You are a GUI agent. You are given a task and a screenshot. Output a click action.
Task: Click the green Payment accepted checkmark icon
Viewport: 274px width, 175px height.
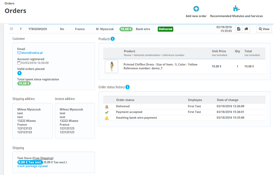click(x=107, y=112)
